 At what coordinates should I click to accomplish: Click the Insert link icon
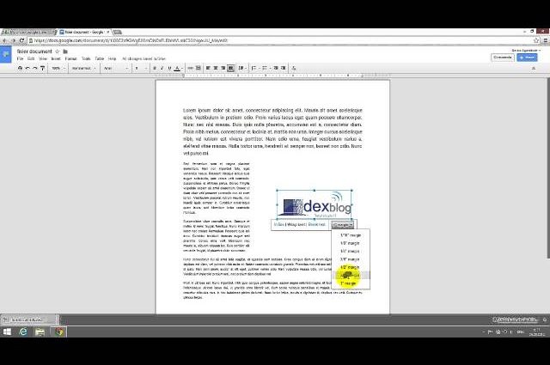coord(191,68)
